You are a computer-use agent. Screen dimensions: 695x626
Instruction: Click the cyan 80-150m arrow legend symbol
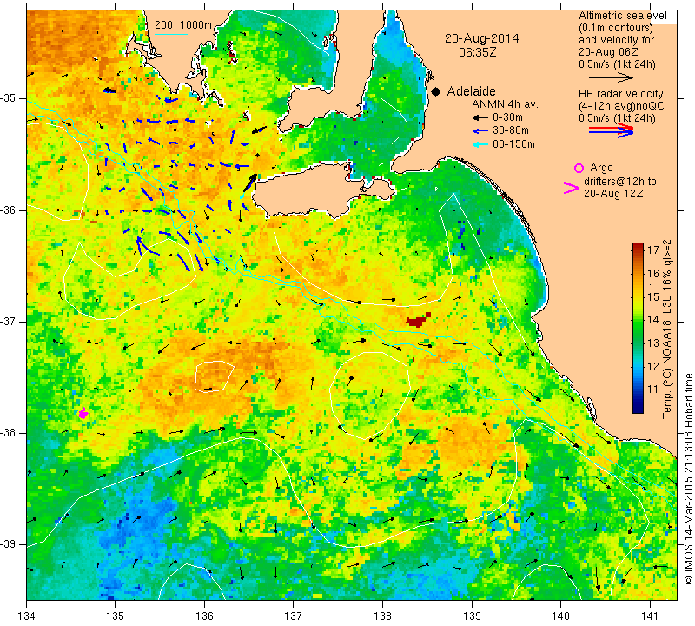(x=480, y=144)
